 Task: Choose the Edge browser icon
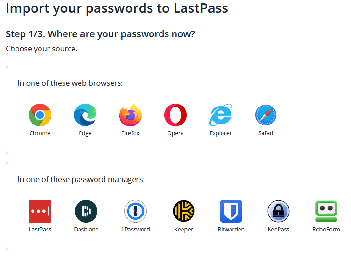point(85,115)
